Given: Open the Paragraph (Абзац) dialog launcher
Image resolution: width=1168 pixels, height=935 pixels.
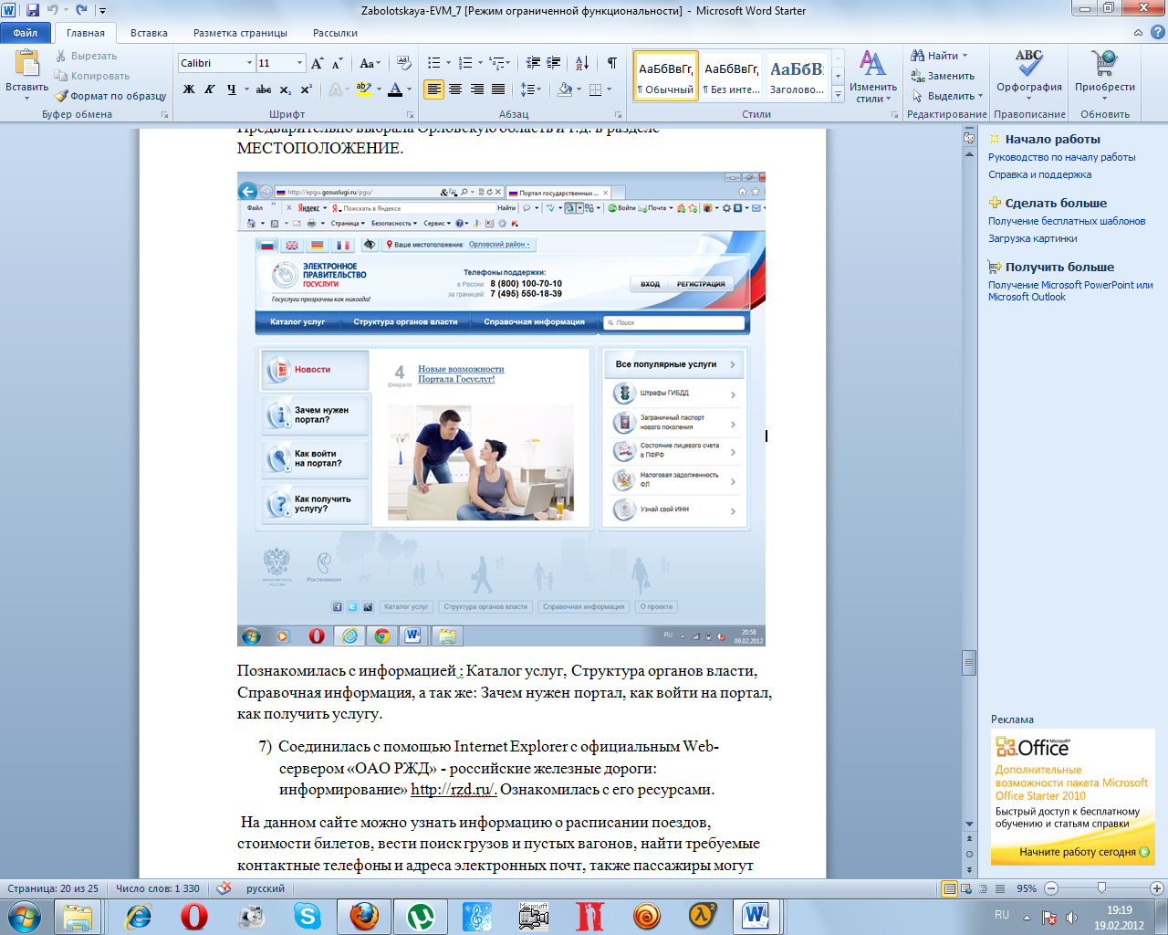Looking at the screenshot, I should [619, 115].
